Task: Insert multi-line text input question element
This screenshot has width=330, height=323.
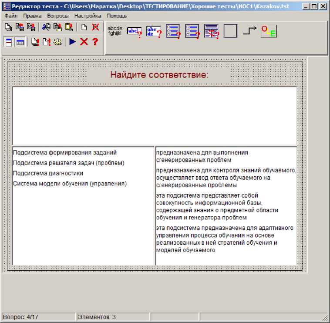Action: point(154,32)
